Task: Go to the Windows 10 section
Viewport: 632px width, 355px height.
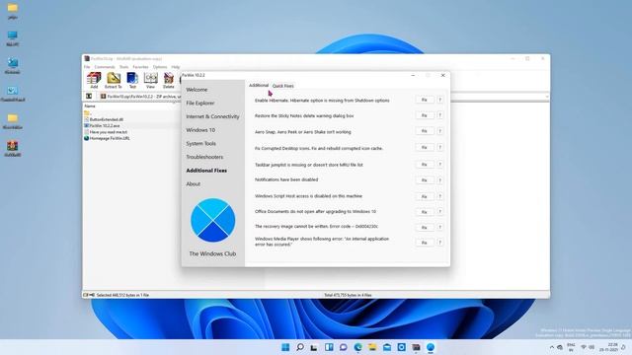Action: pos(200,130)
